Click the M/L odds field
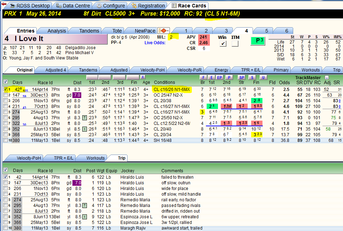The height and width of the screenshot is (231, 343). tap(173, 37)
